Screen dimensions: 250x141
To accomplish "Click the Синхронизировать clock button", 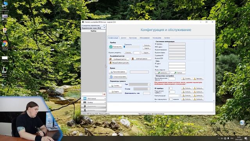I will point(118,77).
